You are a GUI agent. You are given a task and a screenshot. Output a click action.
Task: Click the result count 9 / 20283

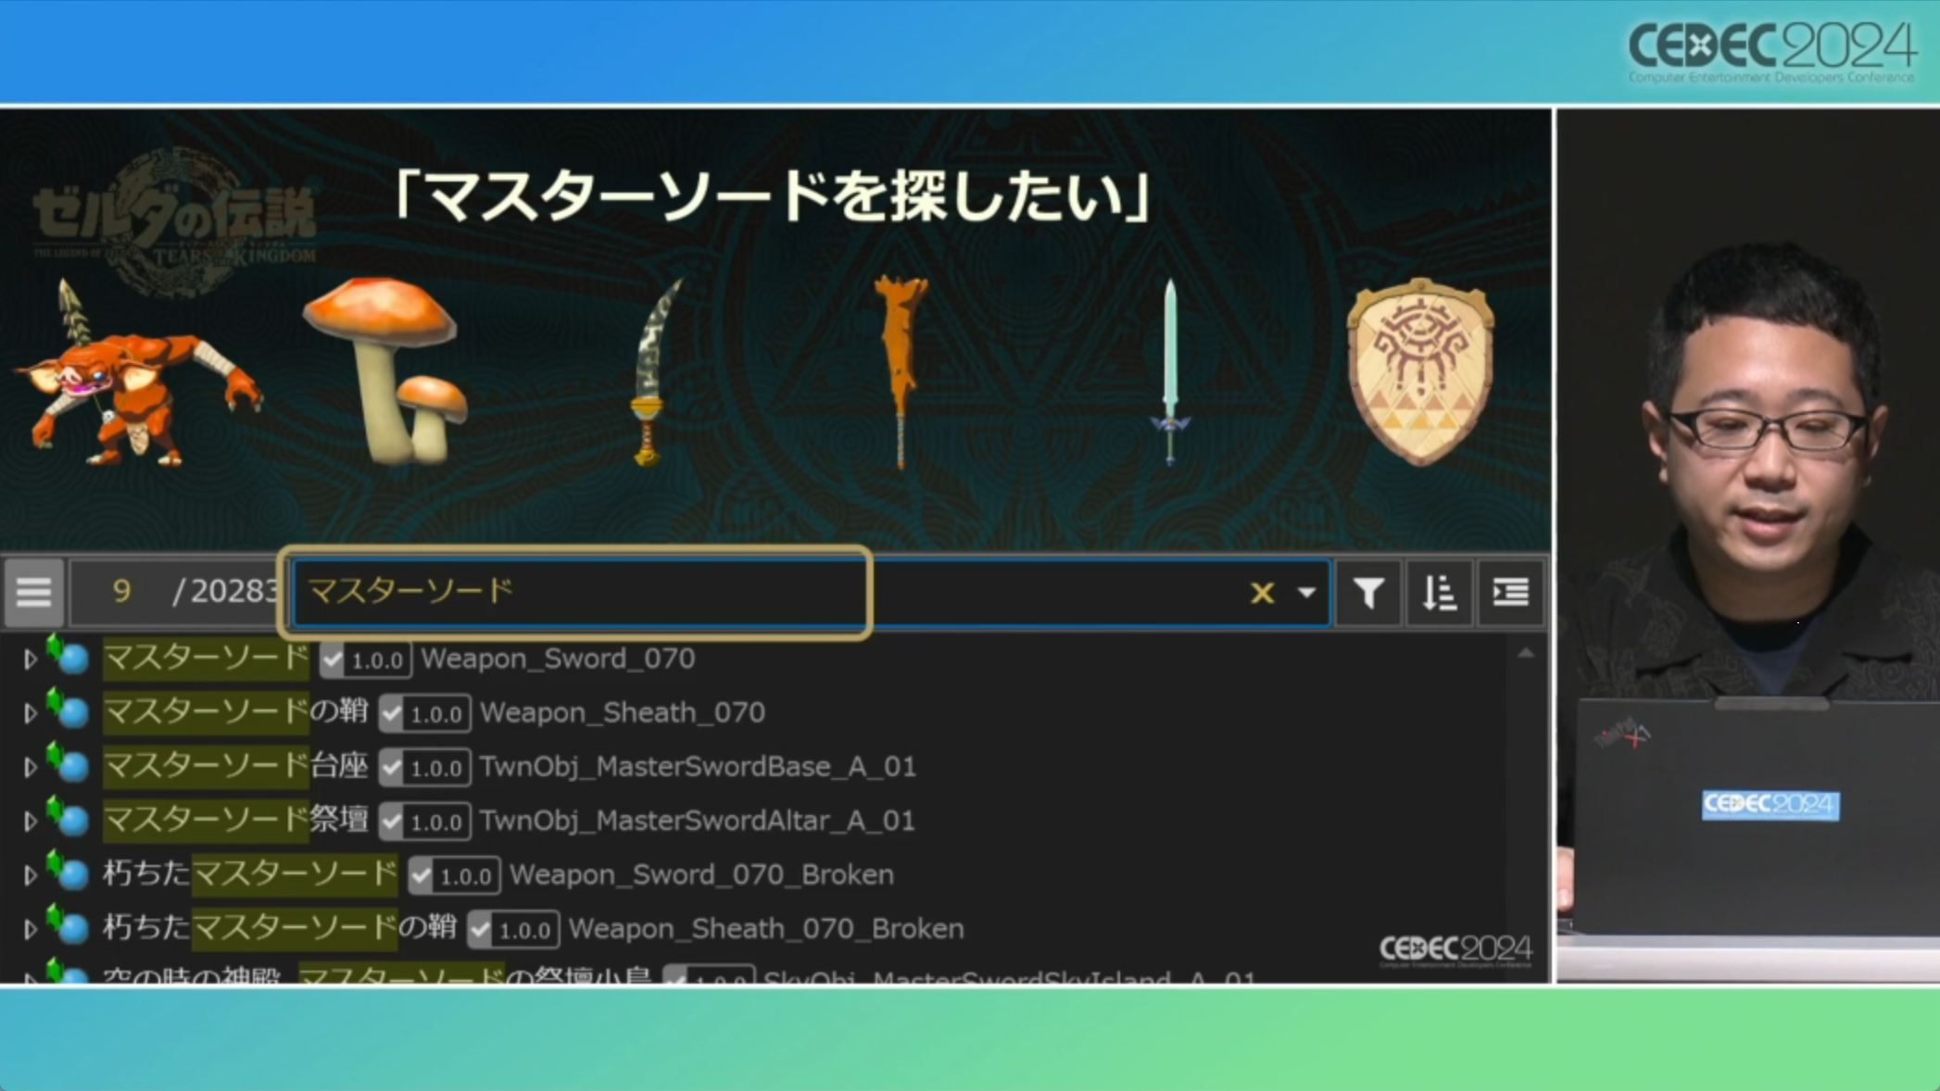click(177, 591)
